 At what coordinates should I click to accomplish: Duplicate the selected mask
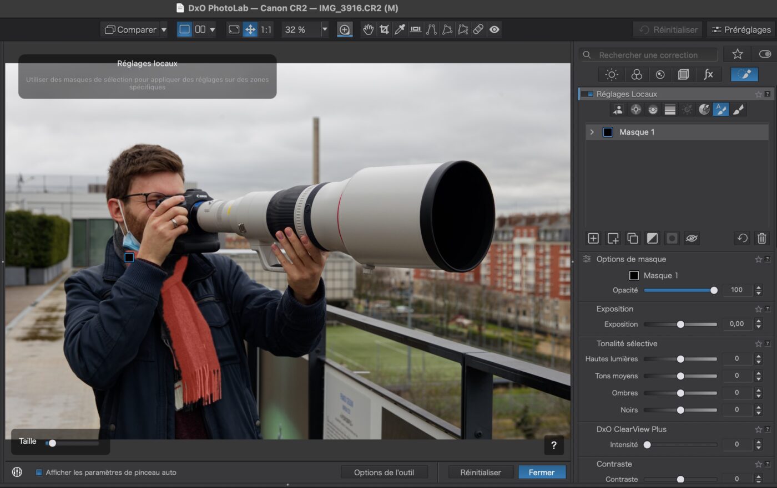pyautogui.click(x=633, y=238)
